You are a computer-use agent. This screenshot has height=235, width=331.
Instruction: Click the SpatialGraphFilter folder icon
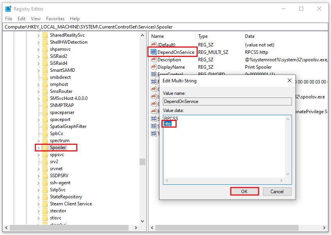click(45, 126)
